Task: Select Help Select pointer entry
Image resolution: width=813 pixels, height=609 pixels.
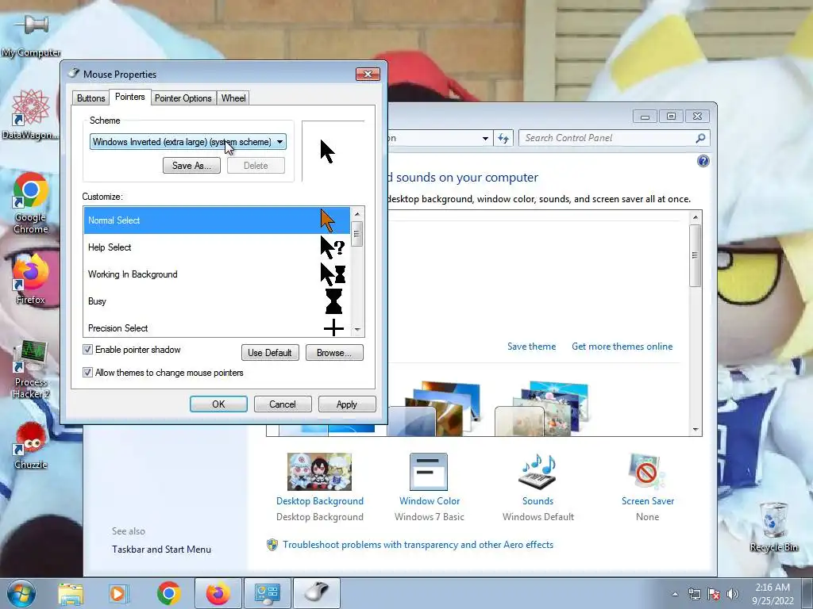Action: point(217,247)
